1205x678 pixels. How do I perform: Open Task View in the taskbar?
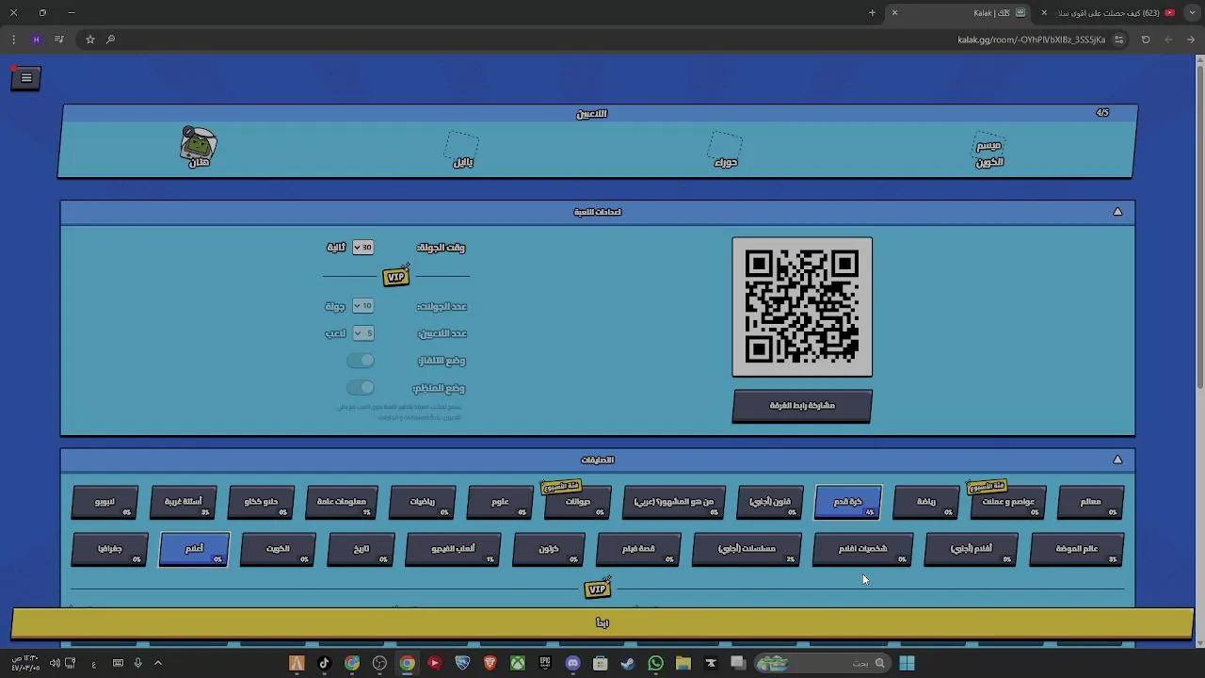point(738,663)
